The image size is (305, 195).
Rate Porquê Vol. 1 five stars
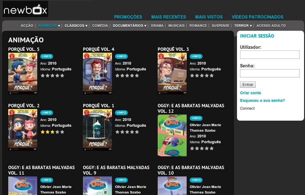(x=137, y=132)
